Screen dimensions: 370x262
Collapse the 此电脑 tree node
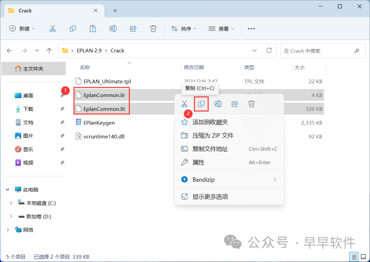[8, 190]
